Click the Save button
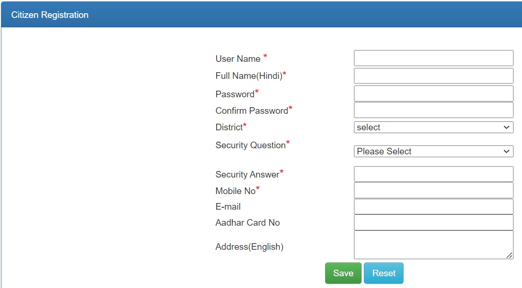Screen dimensions: 522x288 [343, 273]
